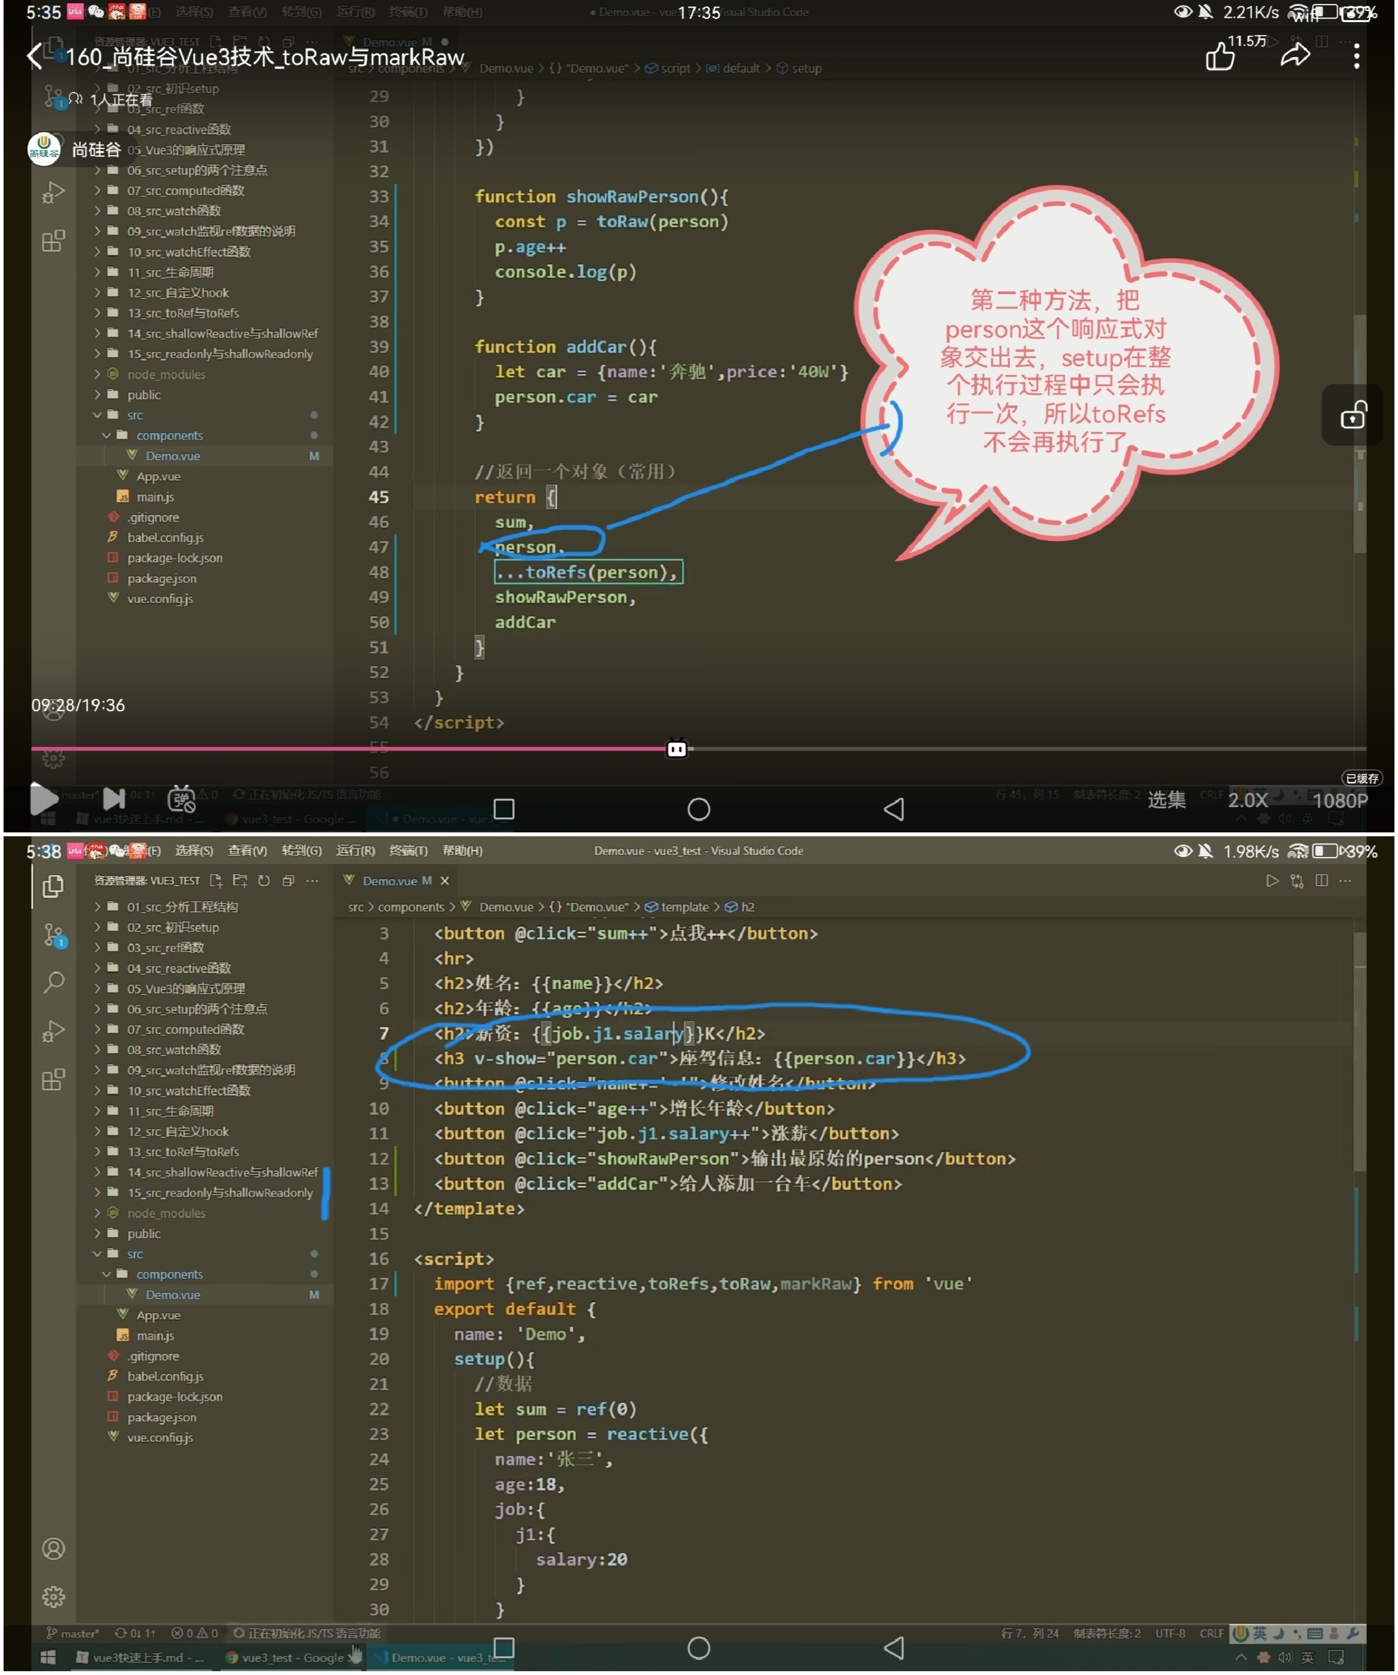Tap the 选集 episode list button
This screenshot has height=1675, width=1398.
tap(1166, 799)
